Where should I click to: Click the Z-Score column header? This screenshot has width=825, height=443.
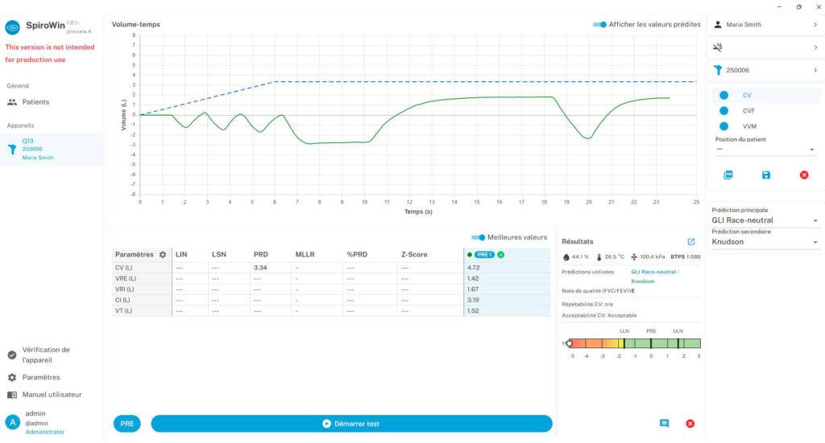coord(414,255)
